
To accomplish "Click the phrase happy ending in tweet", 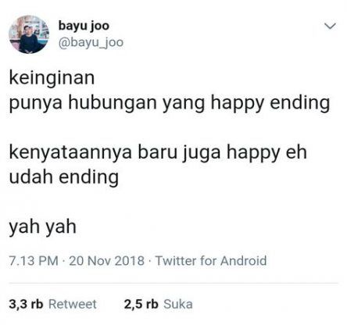I will coord(270,103).
